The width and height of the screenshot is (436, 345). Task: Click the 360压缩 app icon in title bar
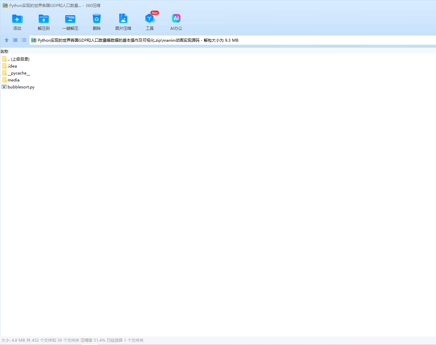coord(5,6)
